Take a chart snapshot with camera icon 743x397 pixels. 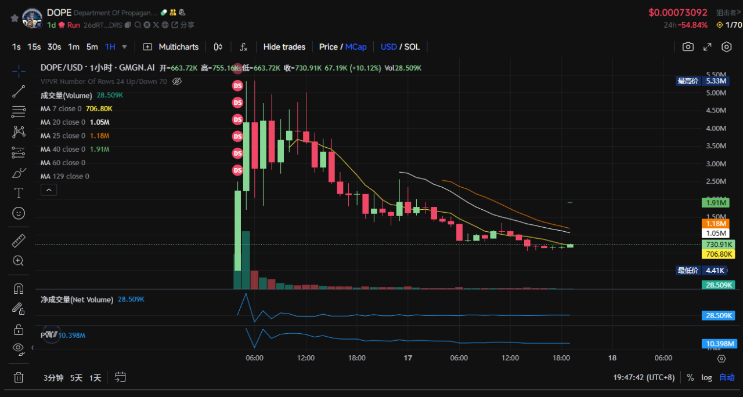coord(688,47)
